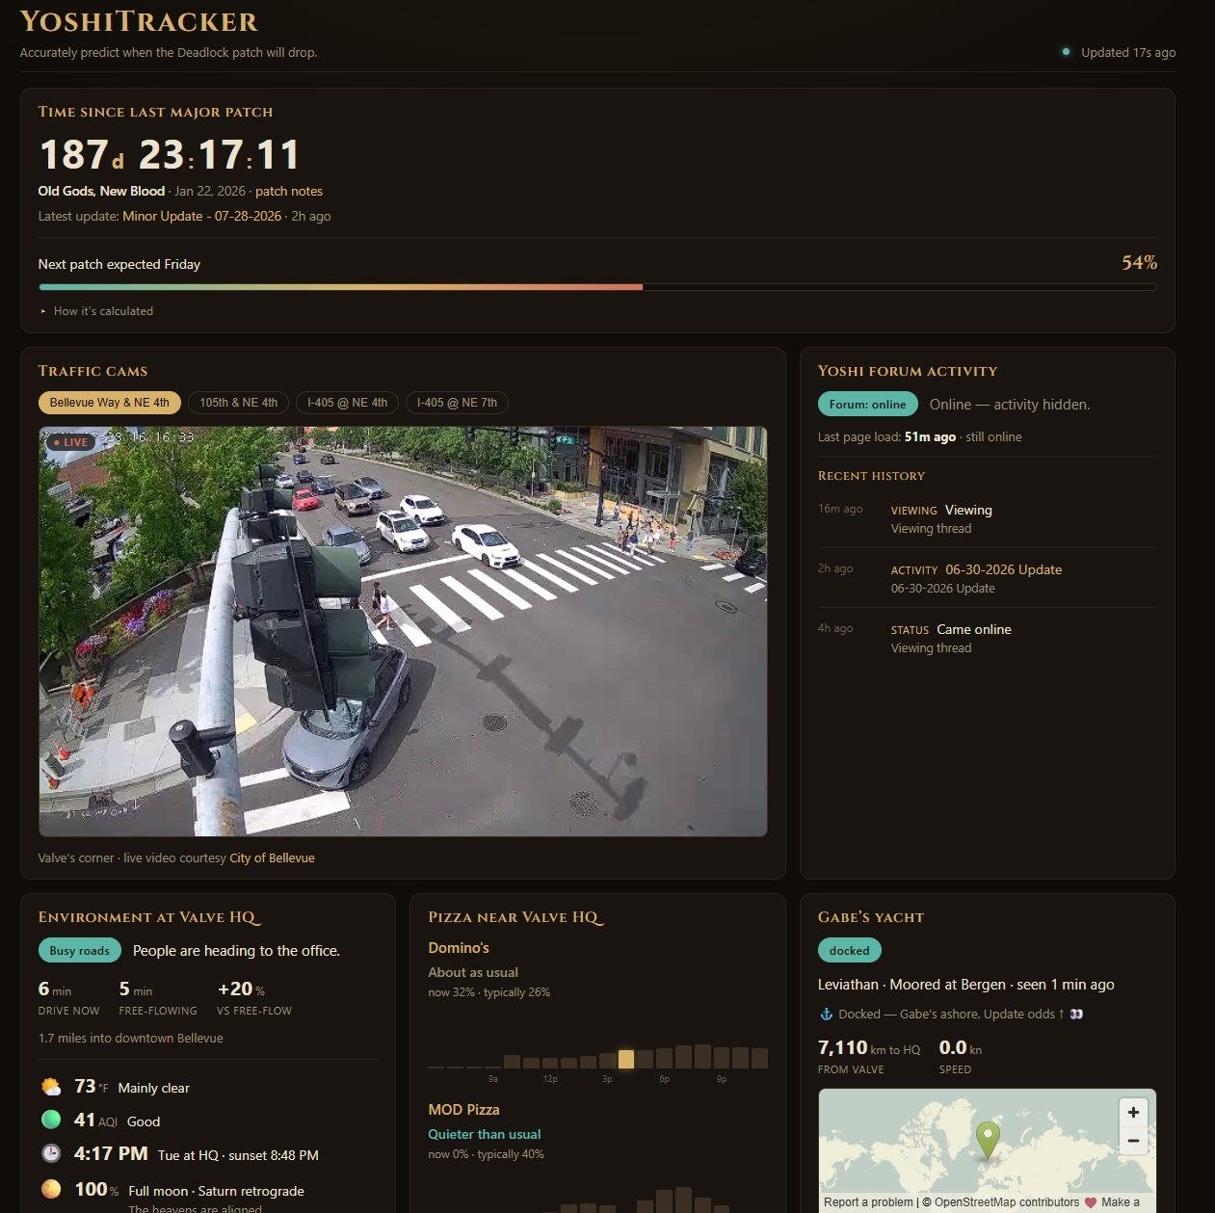Click the Forum: online status badge
Screen dimensions: 1215x1213
[x=867, y=405]
